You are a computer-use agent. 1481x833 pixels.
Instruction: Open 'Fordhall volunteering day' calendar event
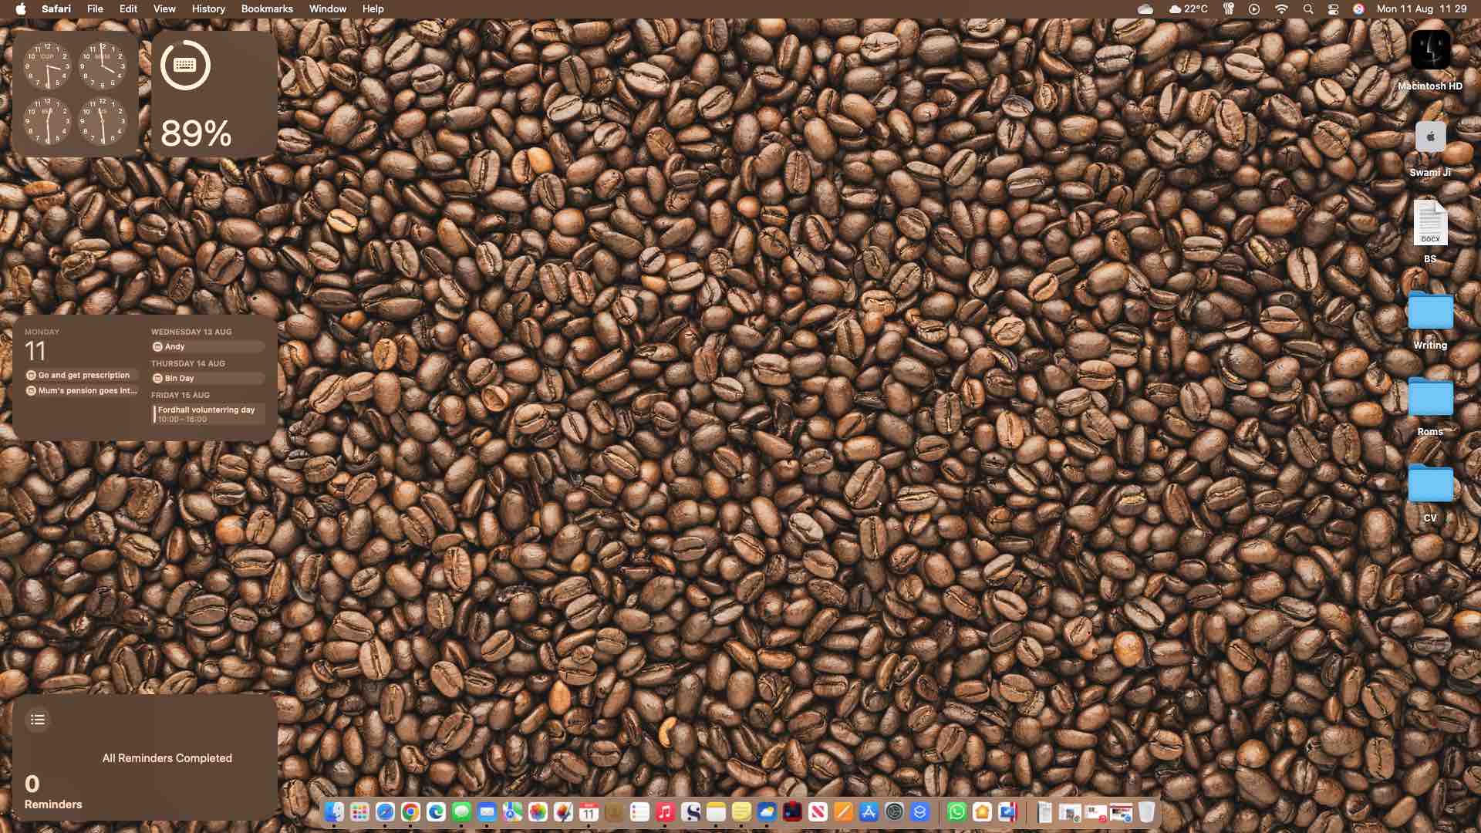207,414
